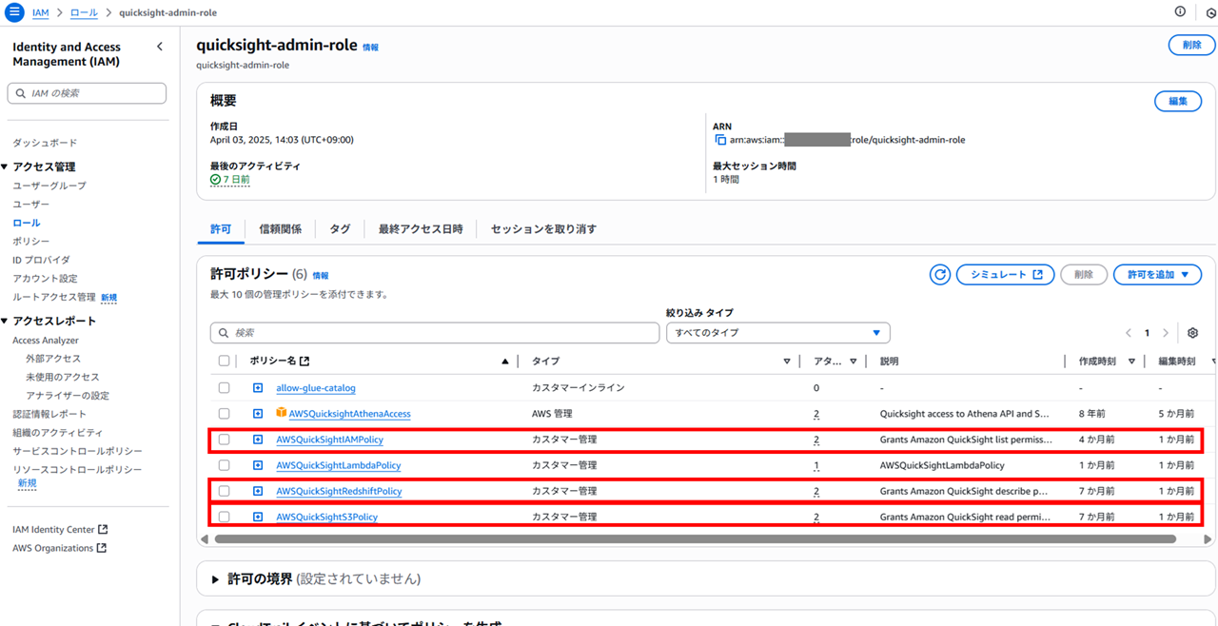
Task: Sort by creation time column arrow
Action: 1131,362
